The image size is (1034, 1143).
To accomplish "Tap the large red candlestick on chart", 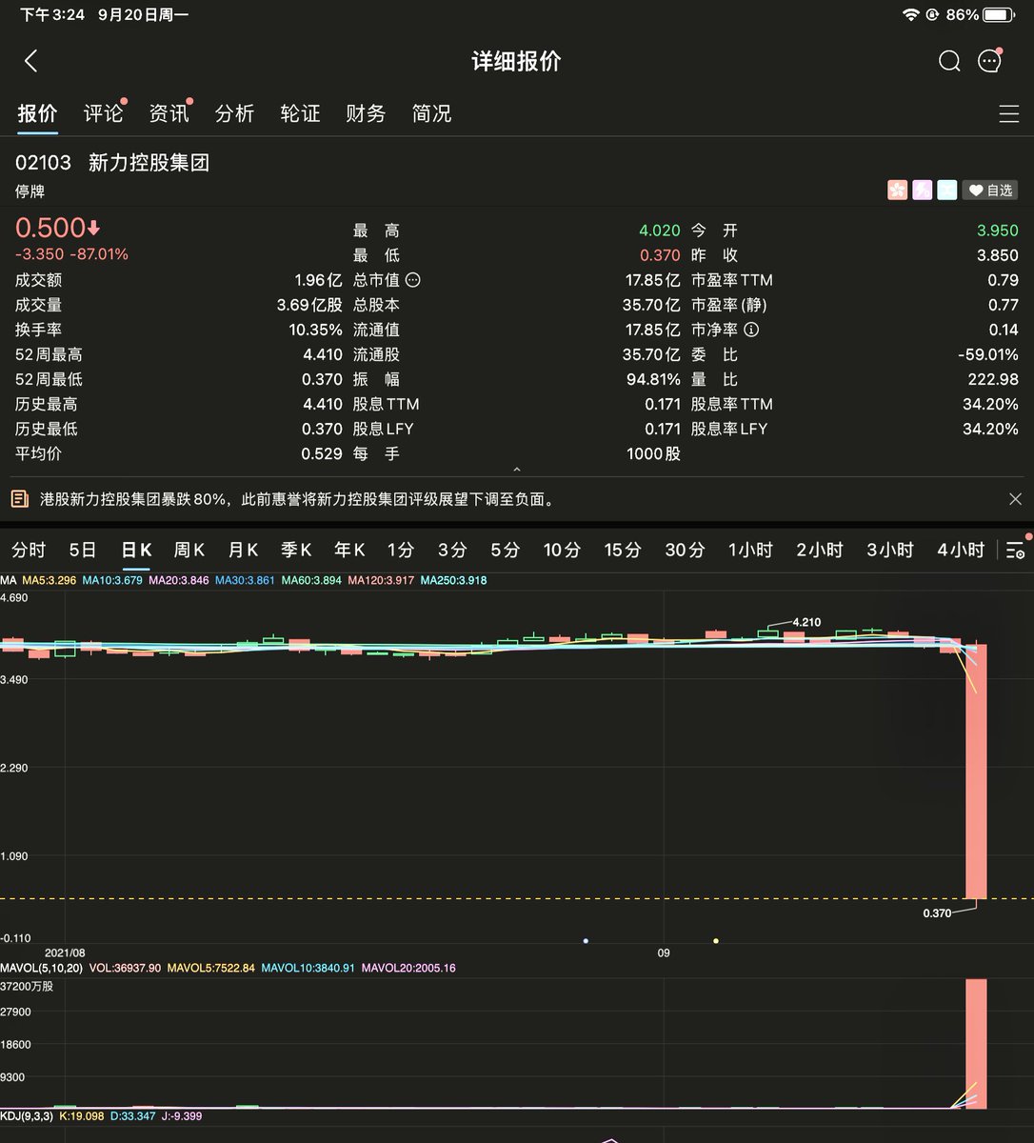I will pyautogui.click(x=977, y=772).
